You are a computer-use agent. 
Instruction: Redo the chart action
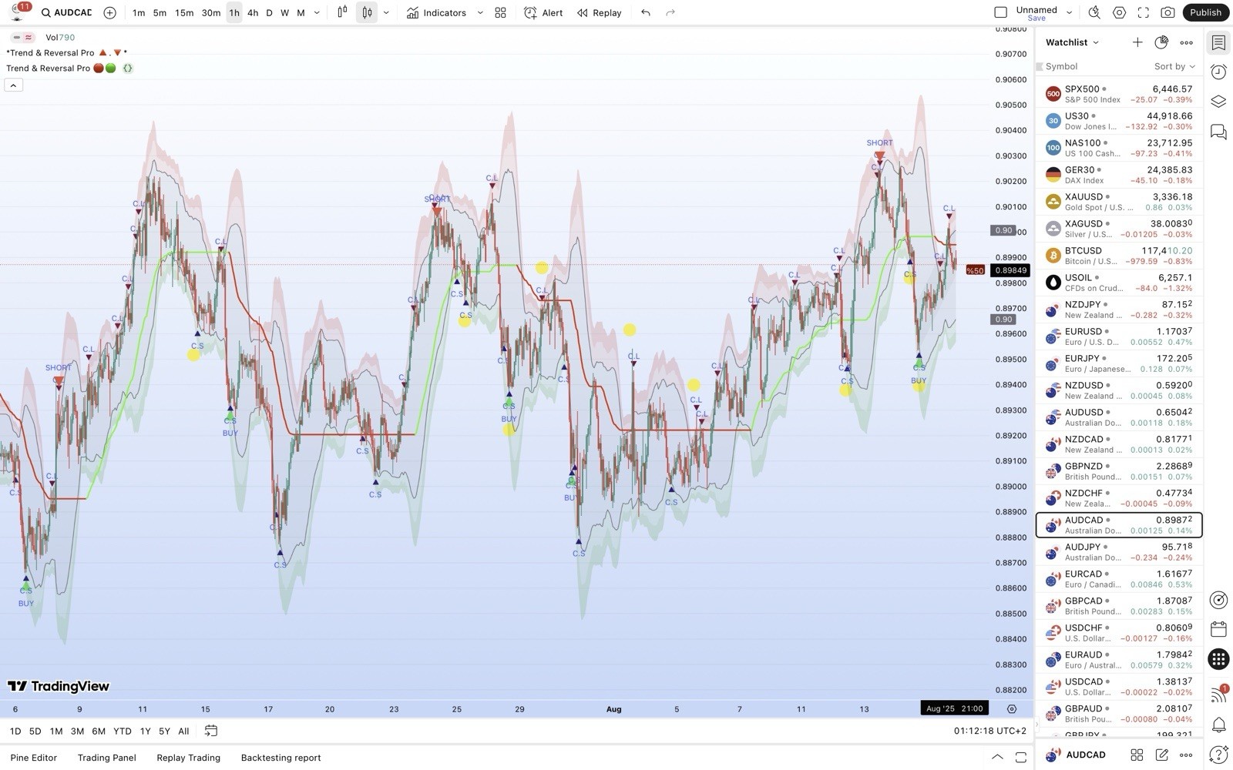click(670, 12)
